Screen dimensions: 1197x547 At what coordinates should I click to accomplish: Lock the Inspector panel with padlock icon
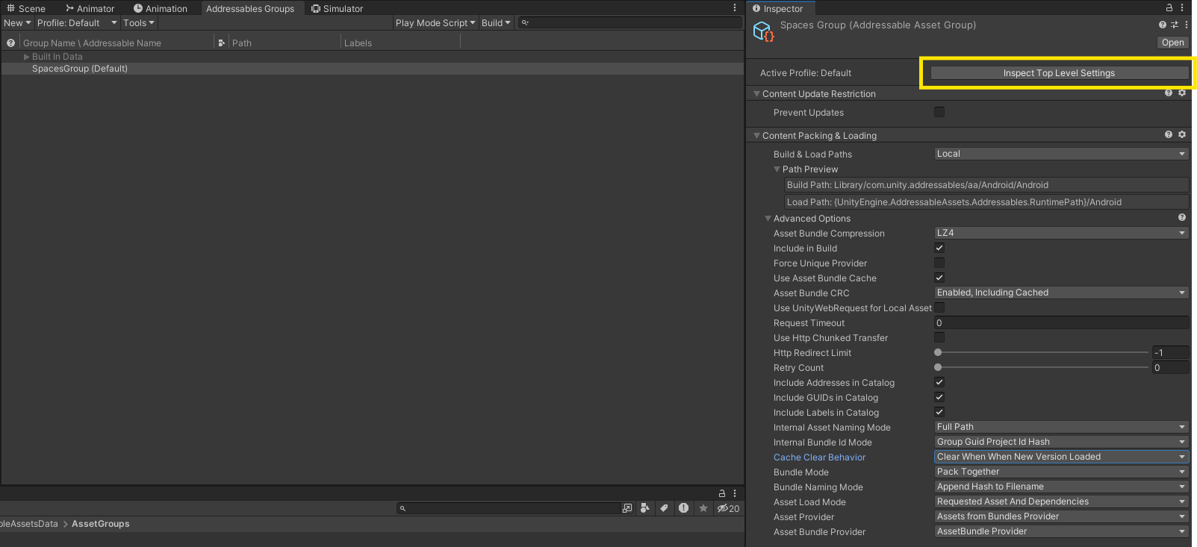point(1169,8)
